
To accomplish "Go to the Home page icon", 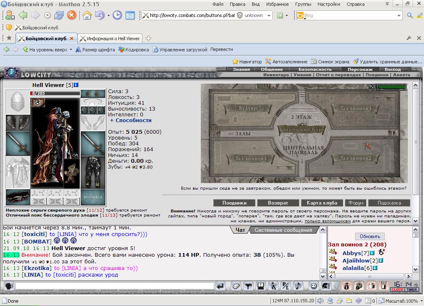I will (x=87, y=15).
